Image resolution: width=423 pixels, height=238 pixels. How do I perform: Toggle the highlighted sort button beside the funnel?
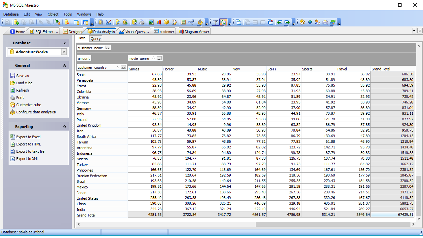tap(223, 22)
